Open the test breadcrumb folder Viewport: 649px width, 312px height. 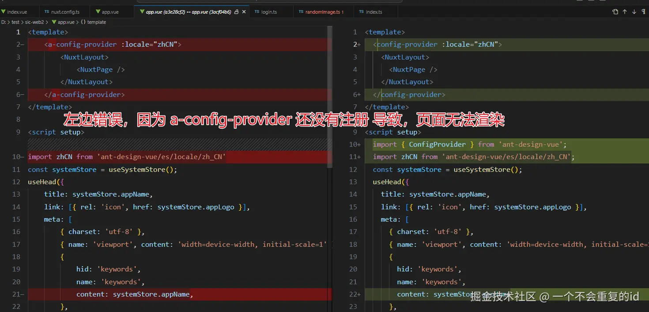[15, 22]
